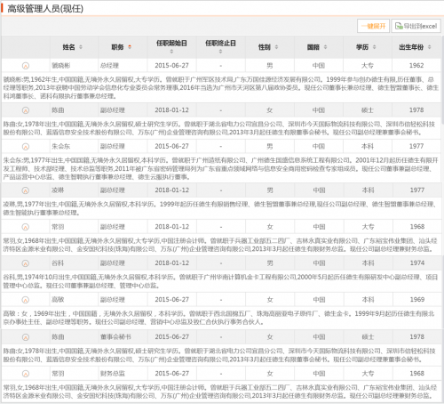
Task: Collapse 谷科 row details via circle icon
Action: pyautogui.click(x=26, y=263)
